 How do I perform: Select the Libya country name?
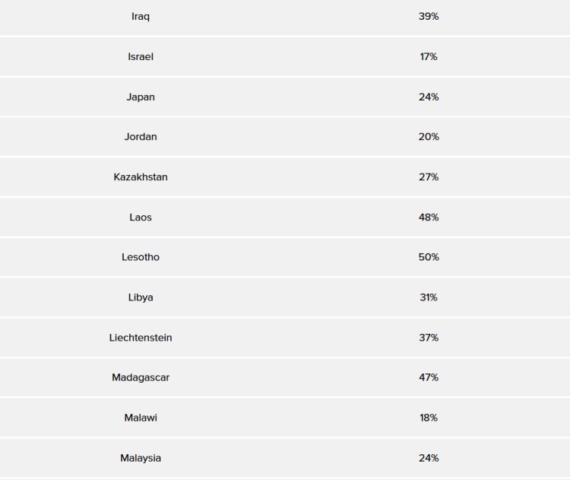[141, 297]
